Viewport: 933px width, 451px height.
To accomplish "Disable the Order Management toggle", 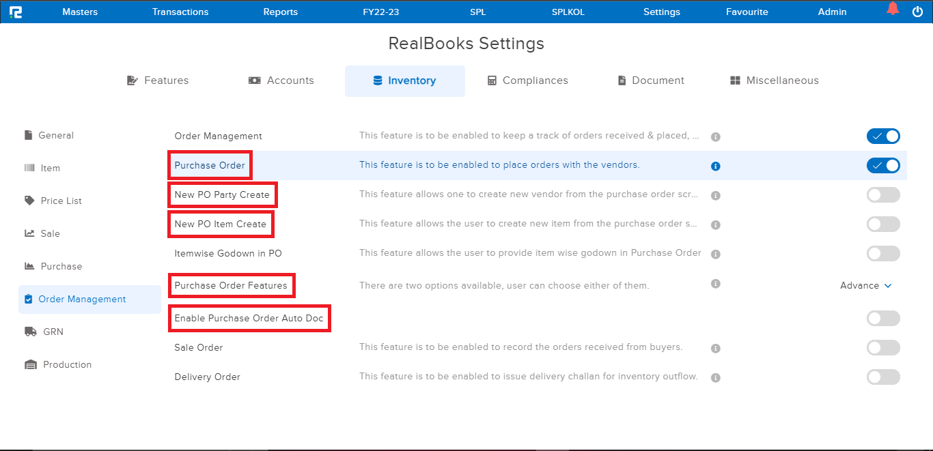I will [883, 136].
